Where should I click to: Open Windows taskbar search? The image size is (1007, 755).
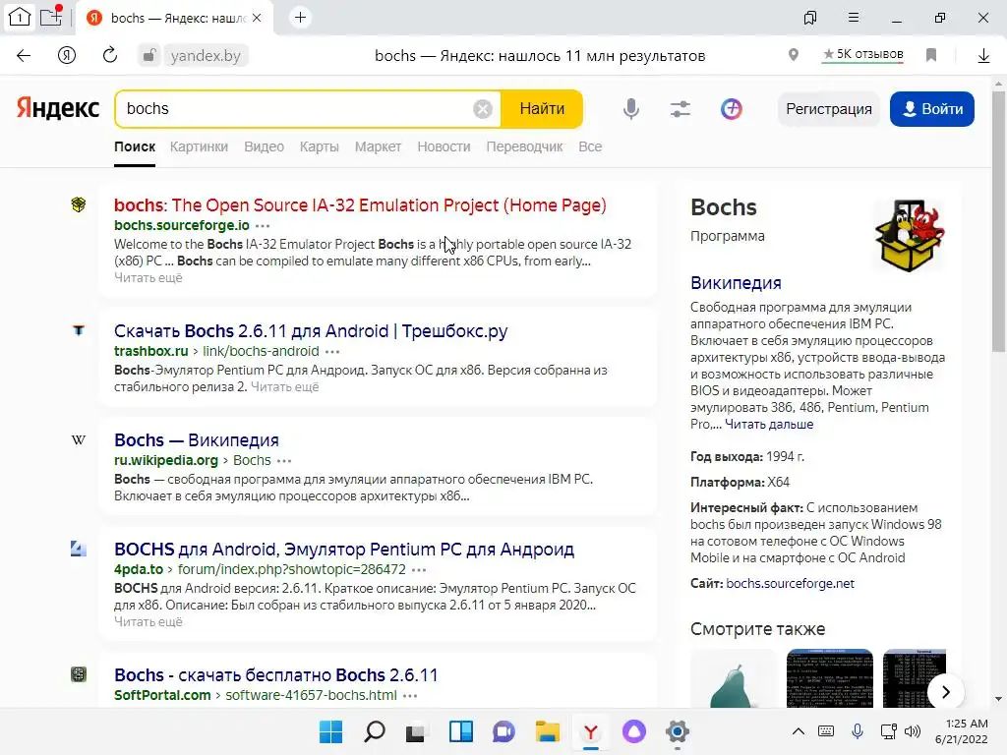[374, 731]
